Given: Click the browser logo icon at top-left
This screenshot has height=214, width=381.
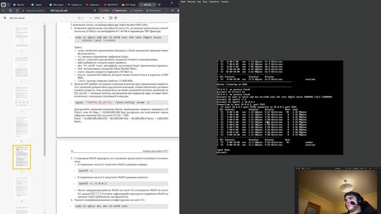Looking at the screenshot, I should pos(3,5).
